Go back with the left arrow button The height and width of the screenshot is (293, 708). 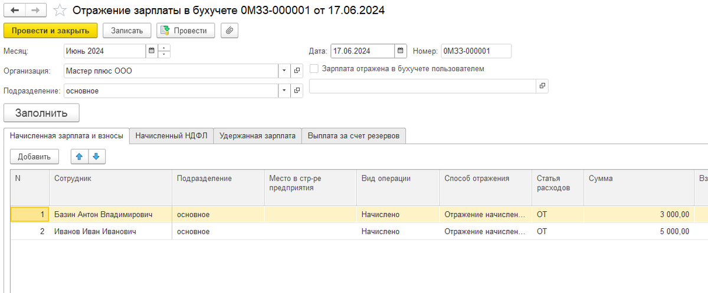tap(14, 10)
